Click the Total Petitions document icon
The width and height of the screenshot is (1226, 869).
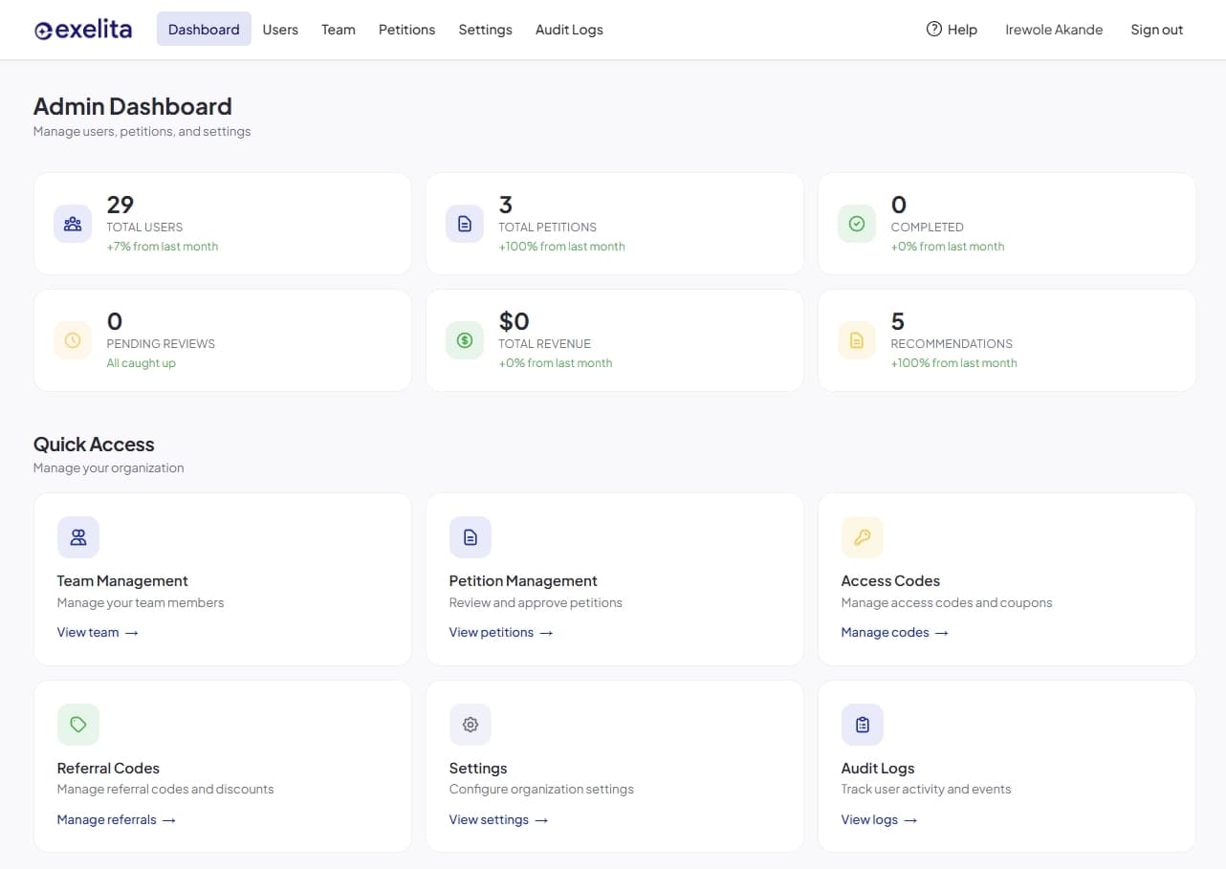tap(465, 223)
